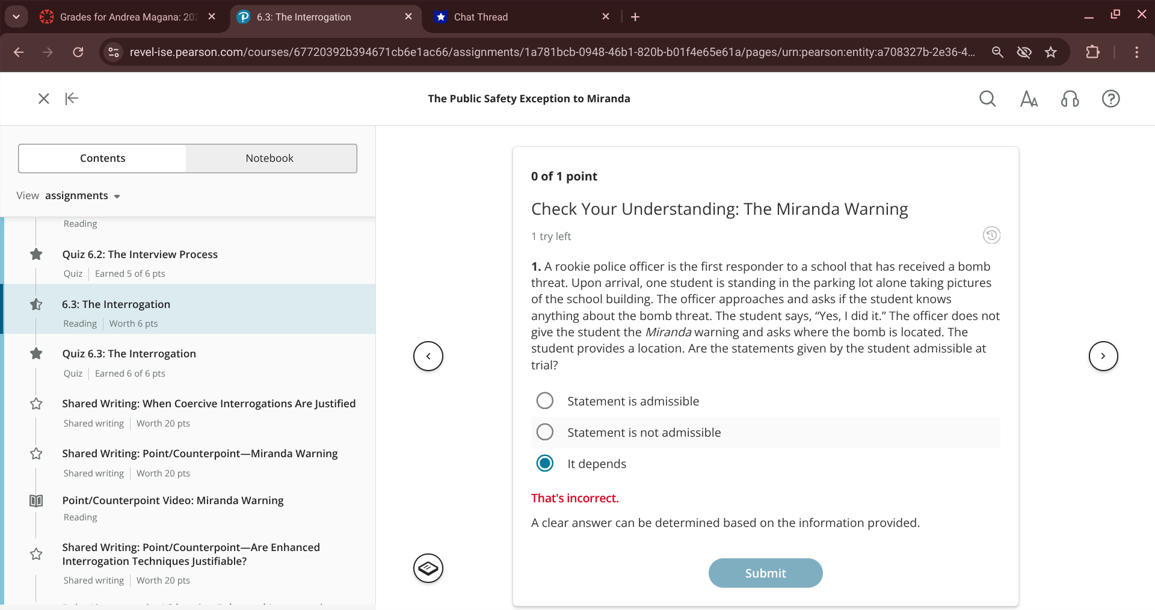Bookmark this page with the star
Screen dimensions: 1155x610
[x=1050, y=52]
